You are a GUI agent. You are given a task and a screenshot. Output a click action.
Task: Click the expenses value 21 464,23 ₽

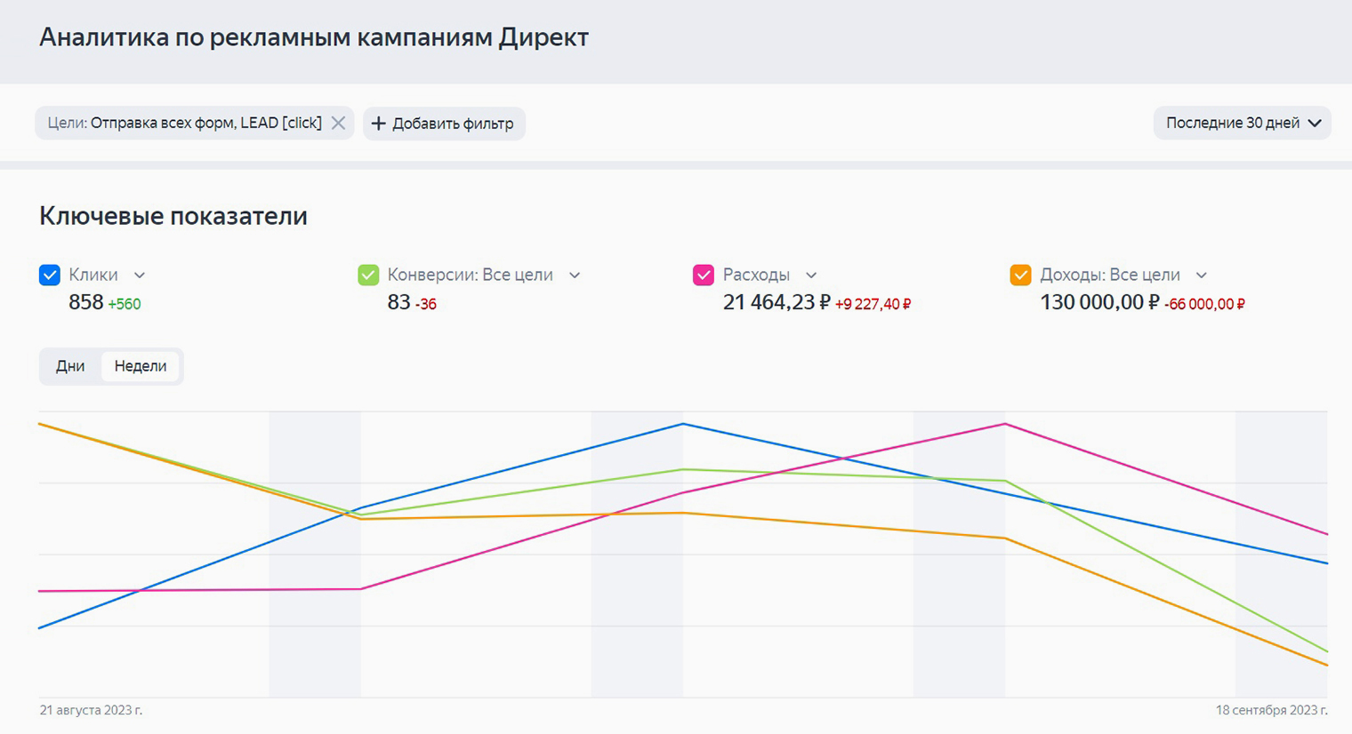[777, 302]
